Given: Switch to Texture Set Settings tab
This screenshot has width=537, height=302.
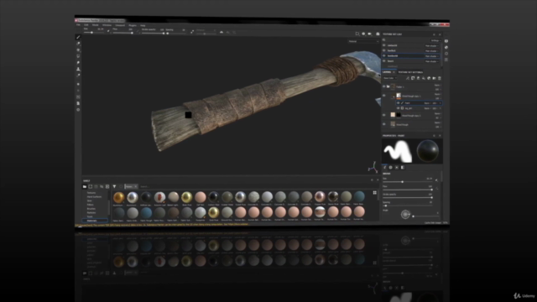Looking at the screenshot, I should 410,72.
